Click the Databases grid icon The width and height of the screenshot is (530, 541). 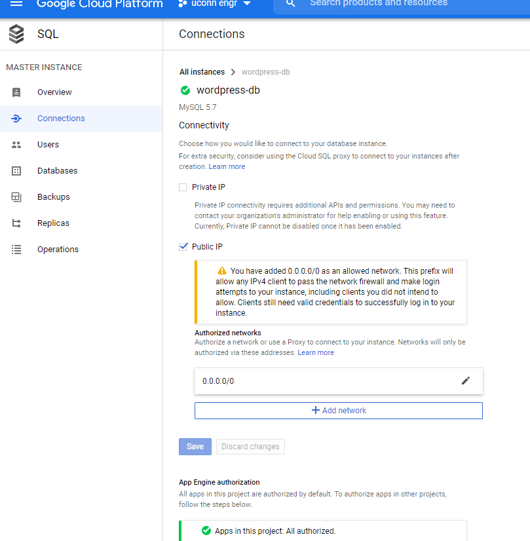[x=16, y=171]
